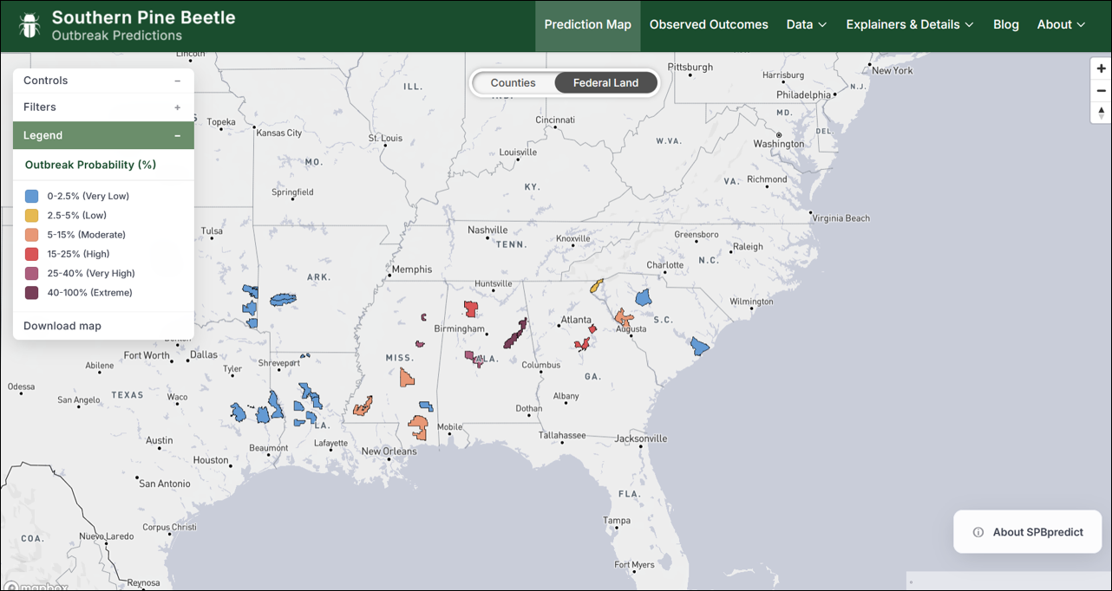Click the Dallas city label

(204, 354)
